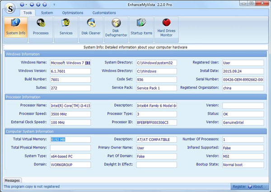Click the Primary Owner Name field
The width and height of the screenshot is (271, 192).
[x=156, y=148]
